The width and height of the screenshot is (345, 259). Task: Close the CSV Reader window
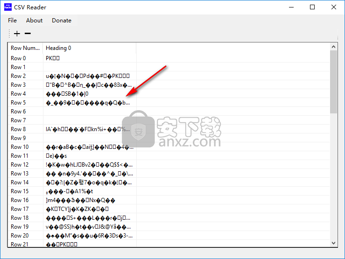pyautogui.click(x=333, y=7)
